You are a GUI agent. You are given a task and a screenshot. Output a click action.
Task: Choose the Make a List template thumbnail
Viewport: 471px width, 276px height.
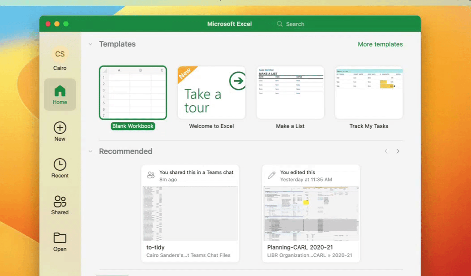290,93
